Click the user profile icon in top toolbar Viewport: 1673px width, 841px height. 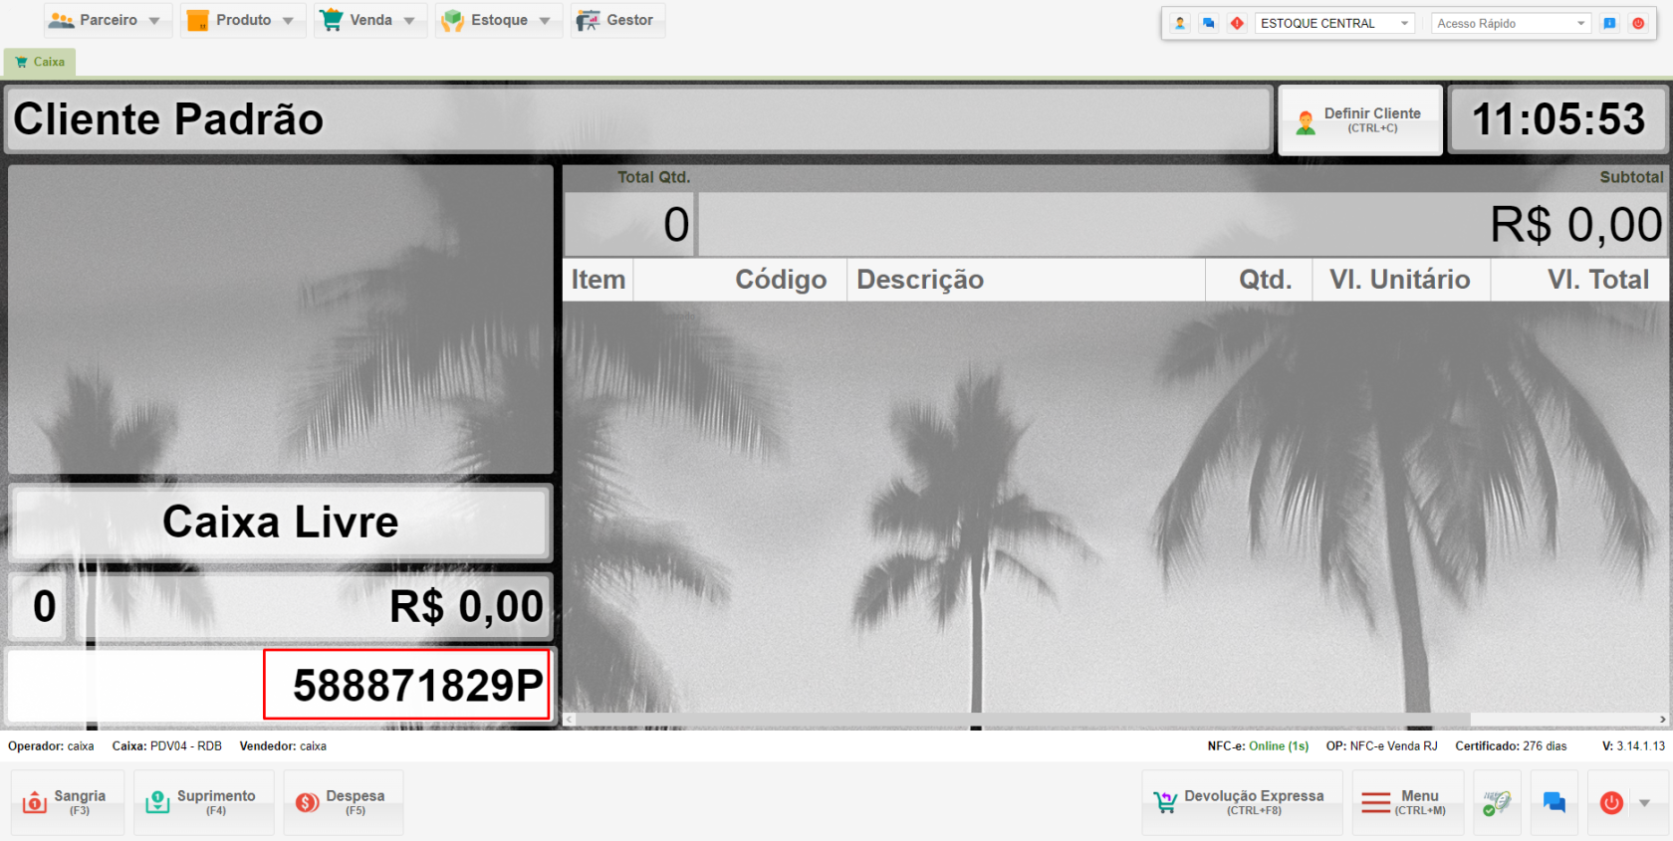coord(1180,23)
